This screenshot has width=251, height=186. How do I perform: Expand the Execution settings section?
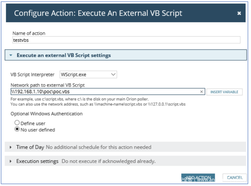coord(37,161)
